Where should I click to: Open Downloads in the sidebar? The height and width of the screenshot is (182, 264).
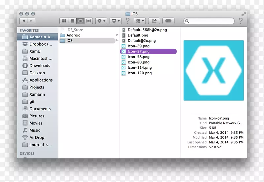[x=38, y=65]
